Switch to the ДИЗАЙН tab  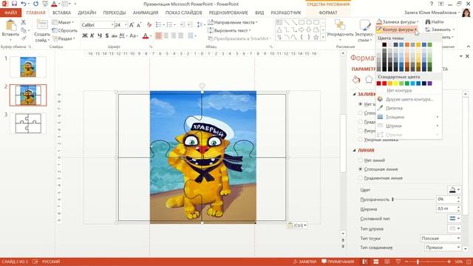point(87,13)
